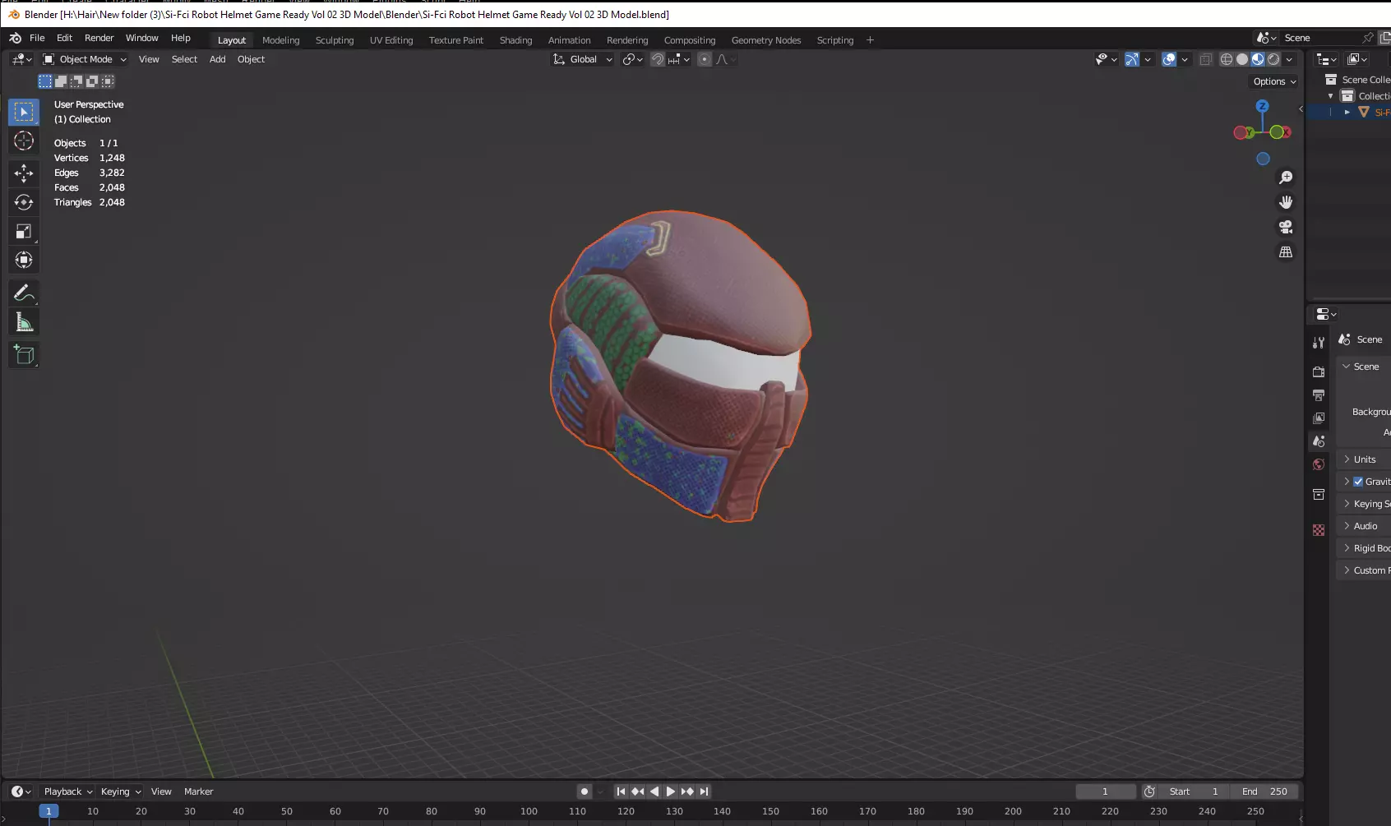The height and width of the screenshot is (826, 1391).
Task: Open the File menu
Action: [37, 38]
